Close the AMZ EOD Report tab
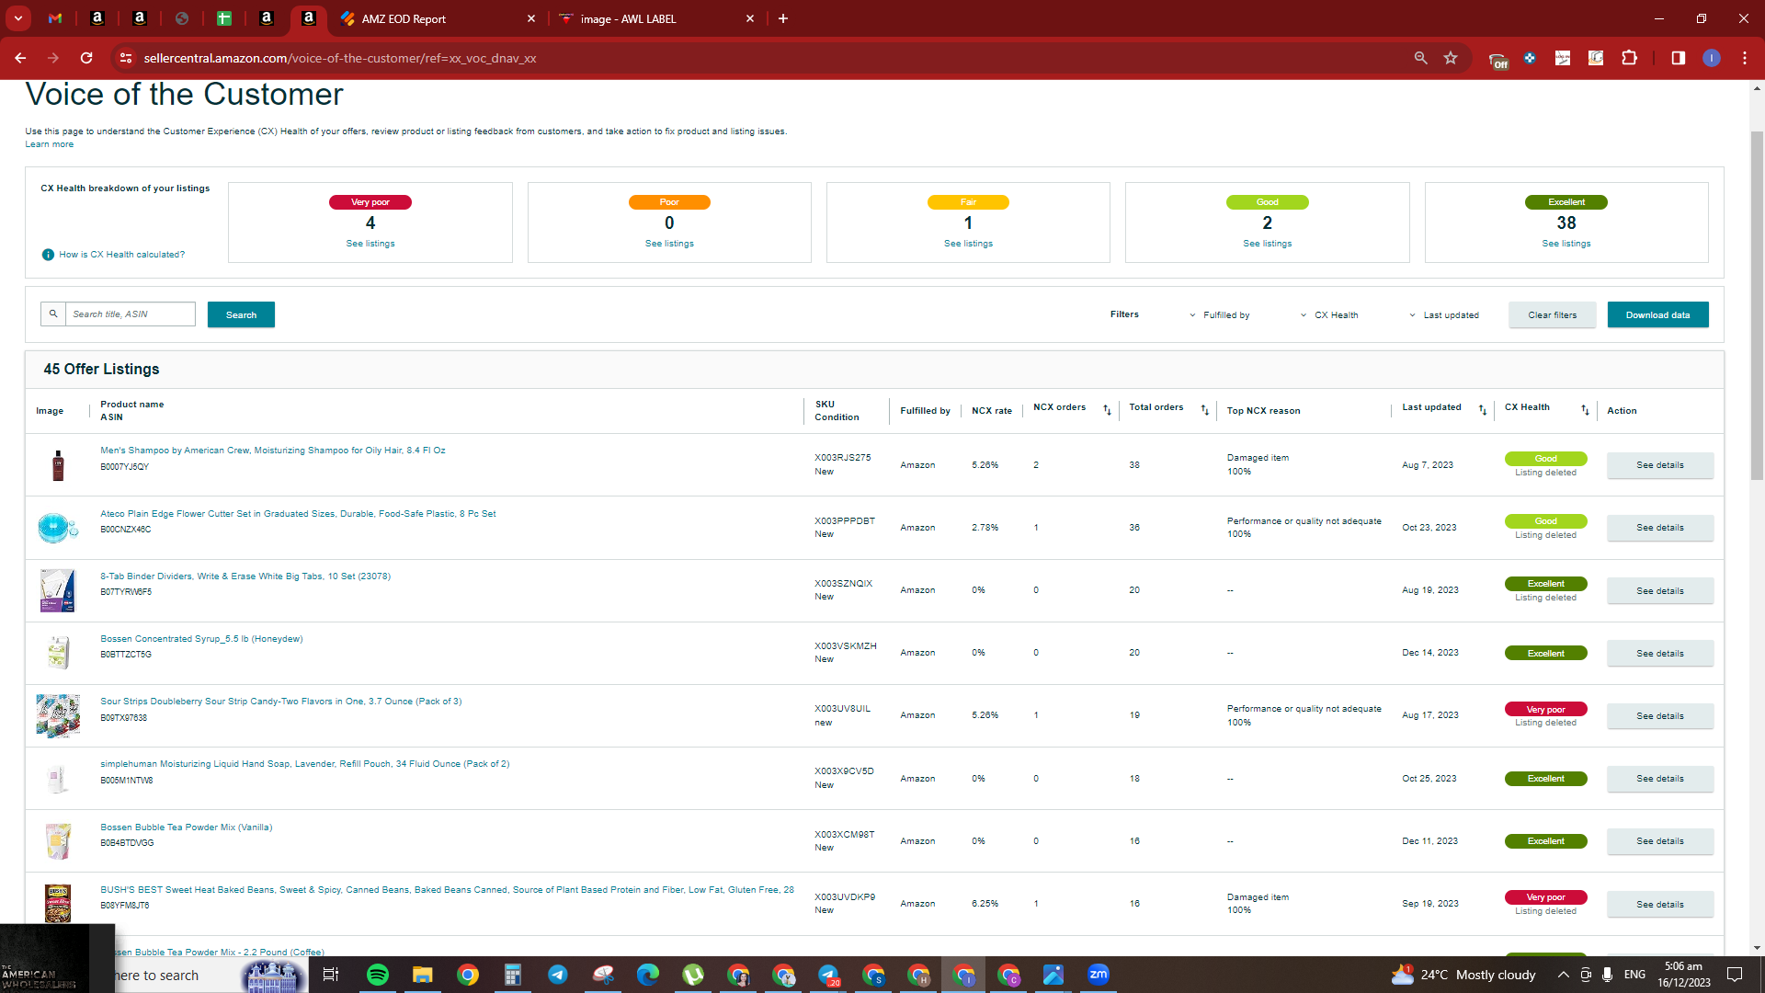This screenshot has width=1765, height=993. [x=531, y=18]
